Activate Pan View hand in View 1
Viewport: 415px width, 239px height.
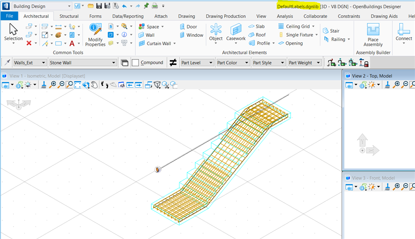tap(94, 85)
